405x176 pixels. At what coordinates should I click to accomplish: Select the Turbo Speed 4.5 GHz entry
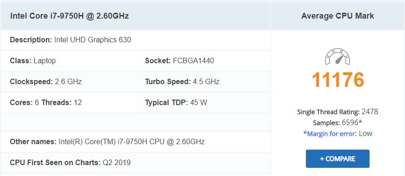(x=182, y=82)
